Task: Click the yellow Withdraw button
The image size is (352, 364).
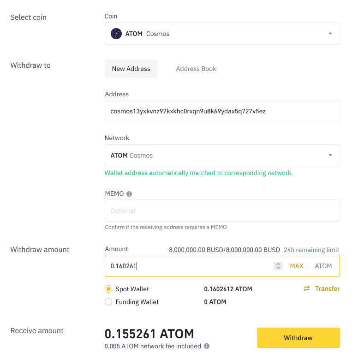Action: pos(298,338)
